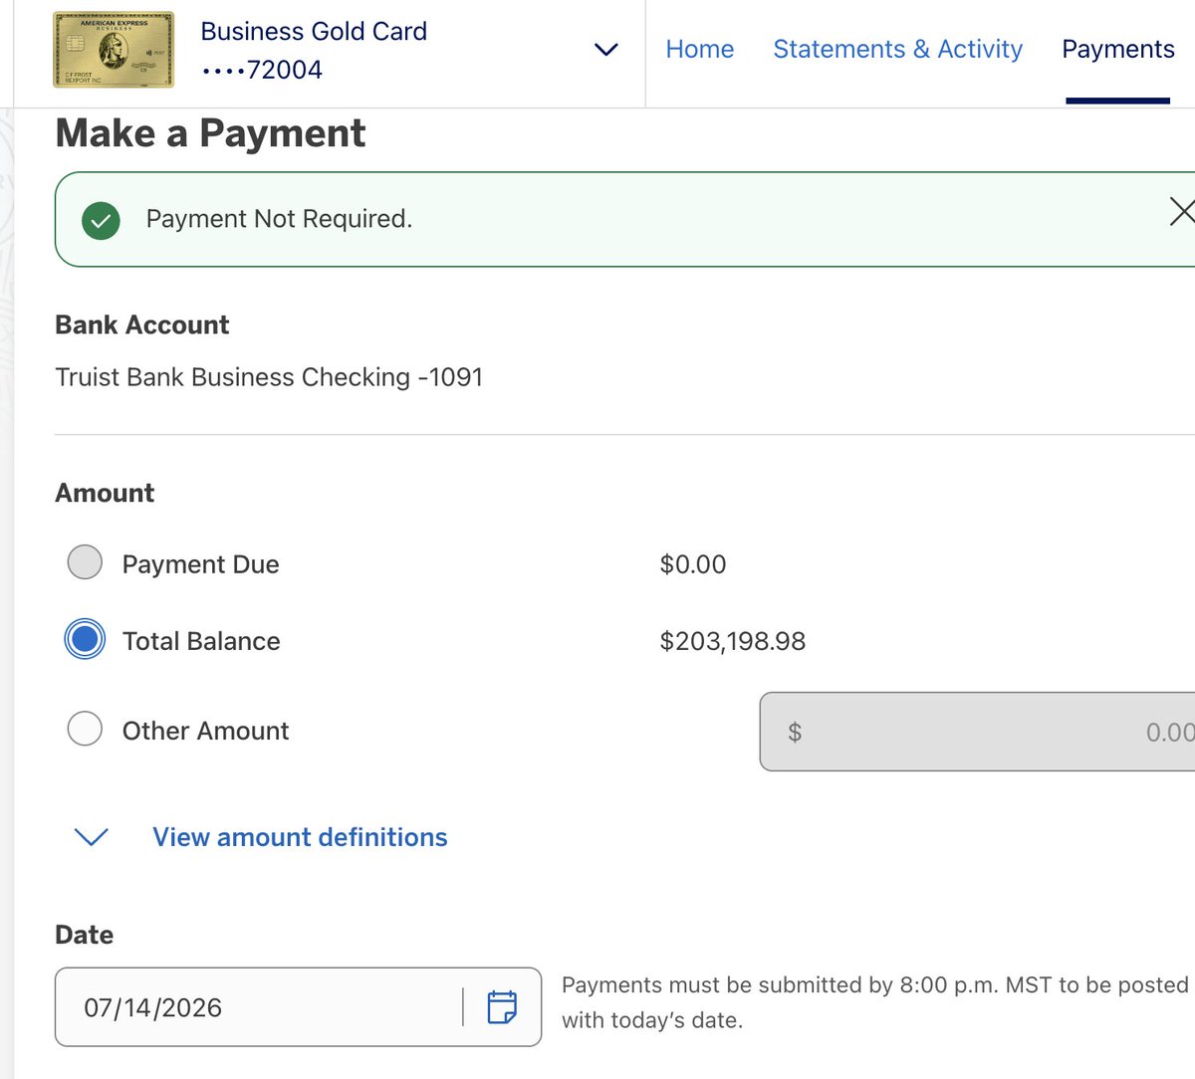Click the 8:00 p.m. MST submission note
1195x1079 pixels.
point(875,1002)
